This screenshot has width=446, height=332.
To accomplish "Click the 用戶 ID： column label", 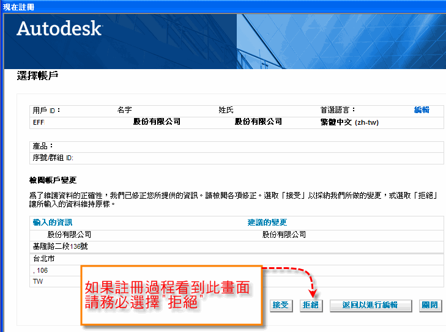I will [46, 110].
